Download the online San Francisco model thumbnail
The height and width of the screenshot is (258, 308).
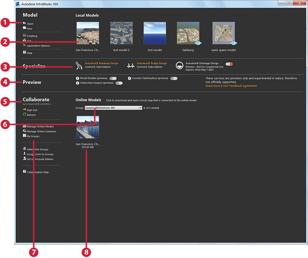tap(87, 127)
